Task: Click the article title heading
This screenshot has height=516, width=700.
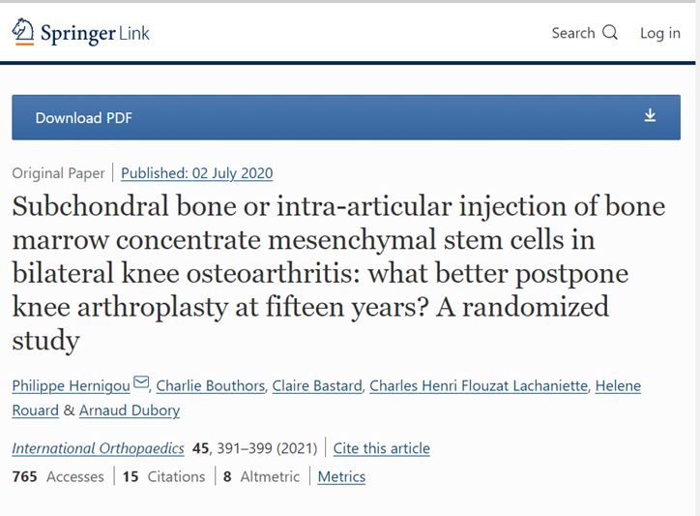Action: (x=338, y=273)
